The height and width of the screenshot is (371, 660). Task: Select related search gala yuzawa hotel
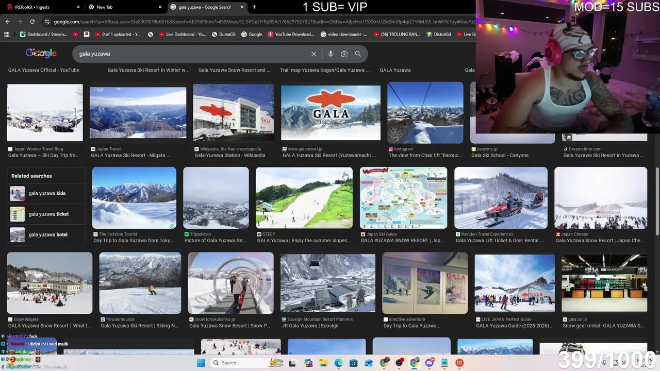point(46,234)
